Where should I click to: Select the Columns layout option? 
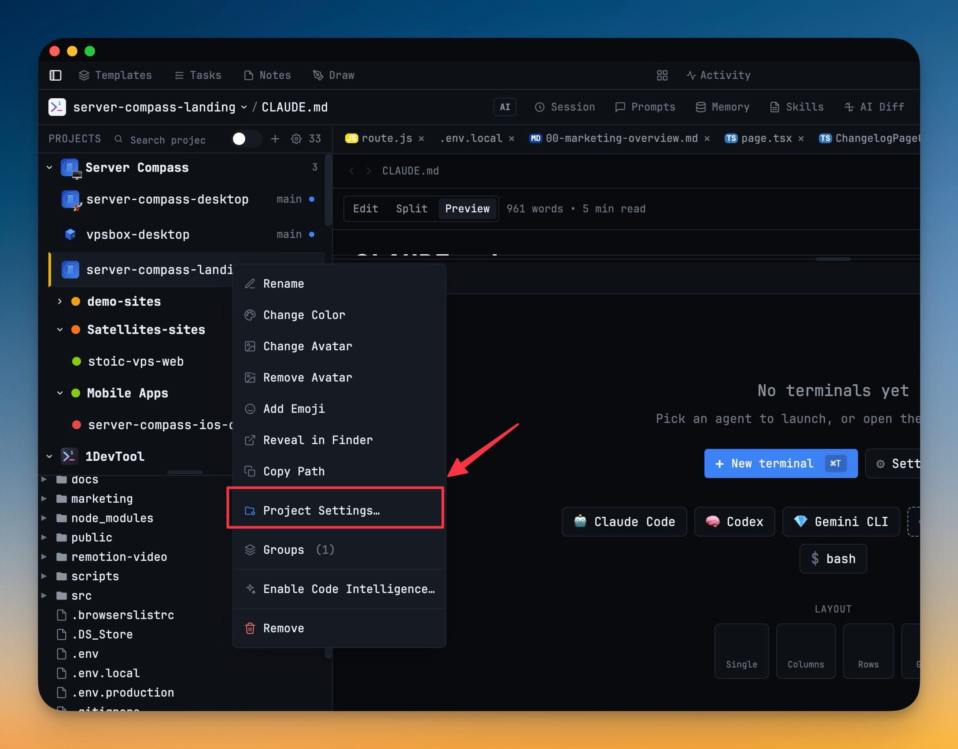(806, 651)
